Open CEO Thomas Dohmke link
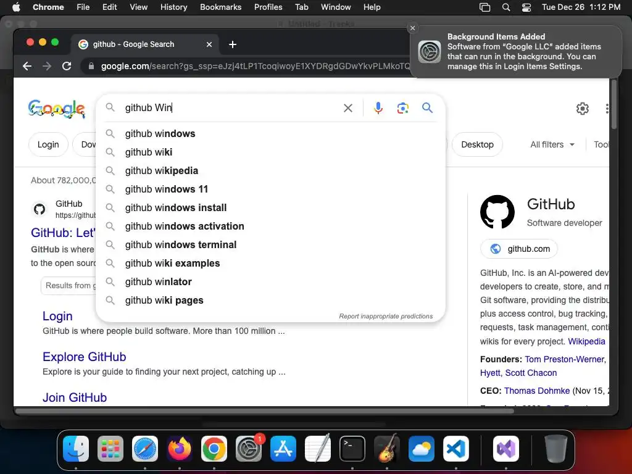The height and width of the screenshot is (474, 632). point(537,391)
